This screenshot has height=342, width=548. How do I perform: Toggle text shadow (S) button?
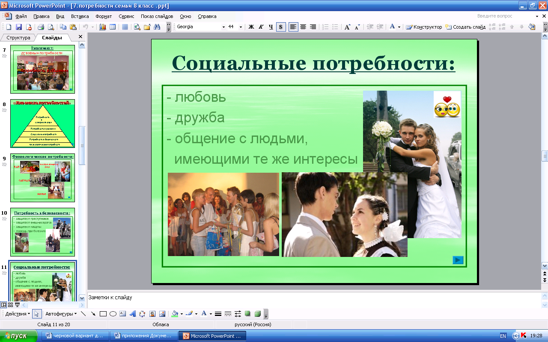pos(281,27)
